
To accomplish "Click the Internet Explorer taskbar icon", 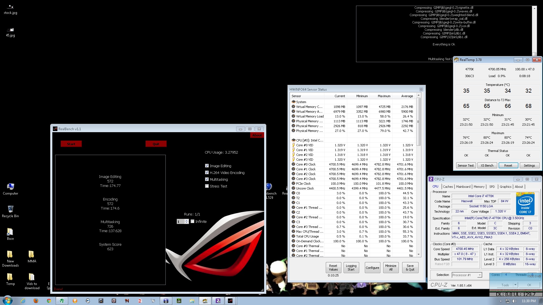I will (x=23, y=301).
